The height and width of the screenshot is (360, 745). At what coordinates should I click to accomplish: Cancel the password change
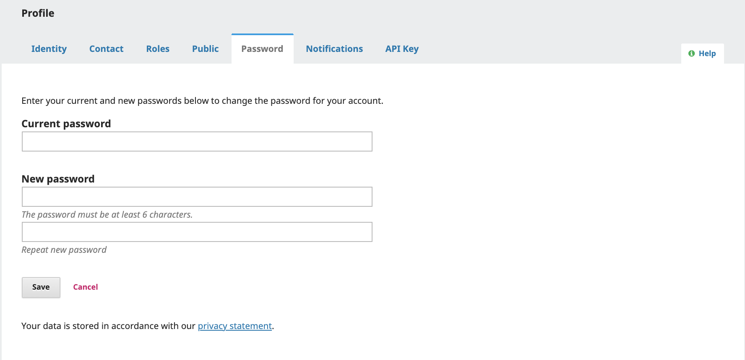pyautogui.click(x=85, y=287)
